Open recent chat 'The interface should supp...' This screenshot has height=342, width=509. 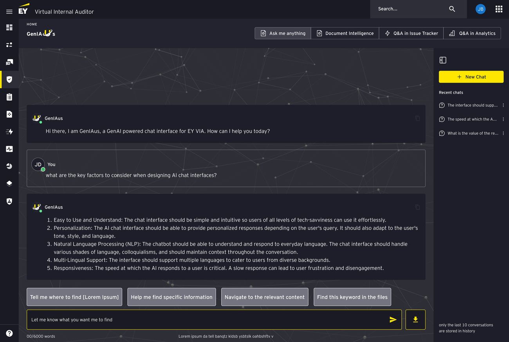coord(469,105)
